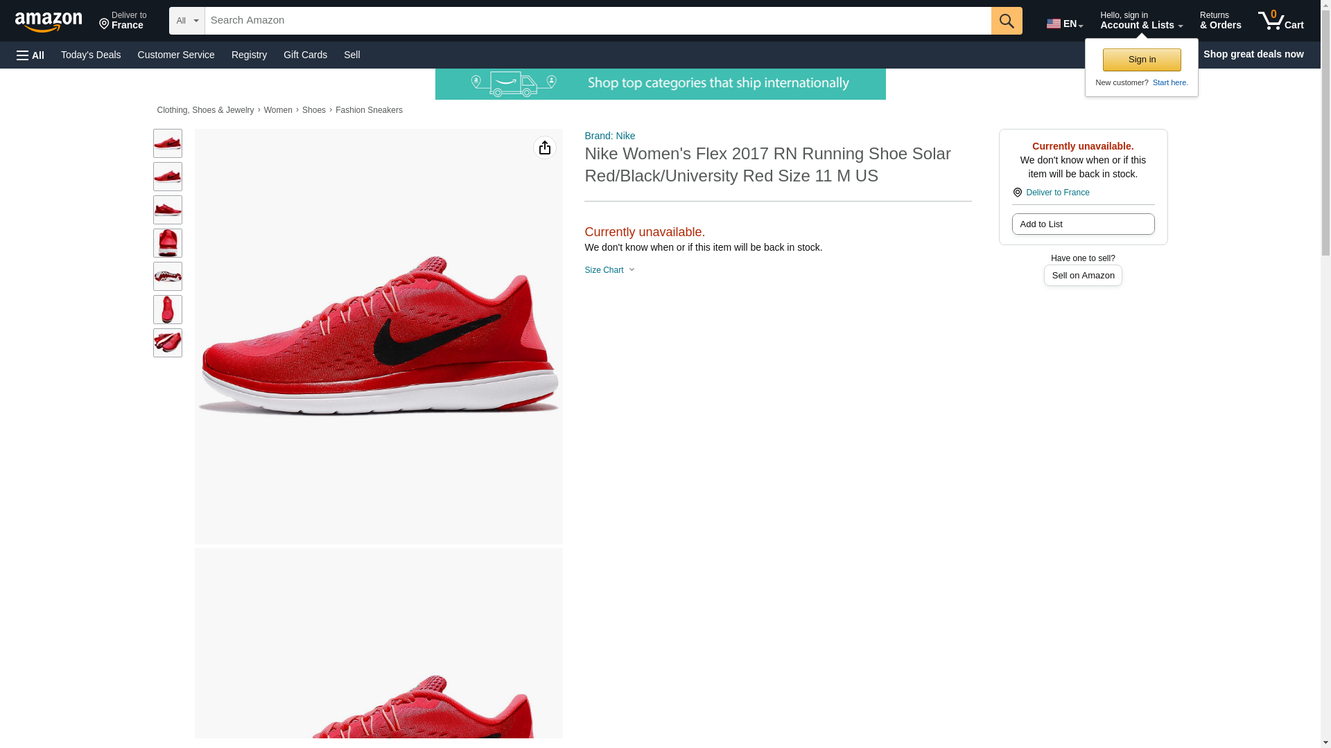1331x748 pixels.
Task: Expand the Size Chart
Action: 609,270
